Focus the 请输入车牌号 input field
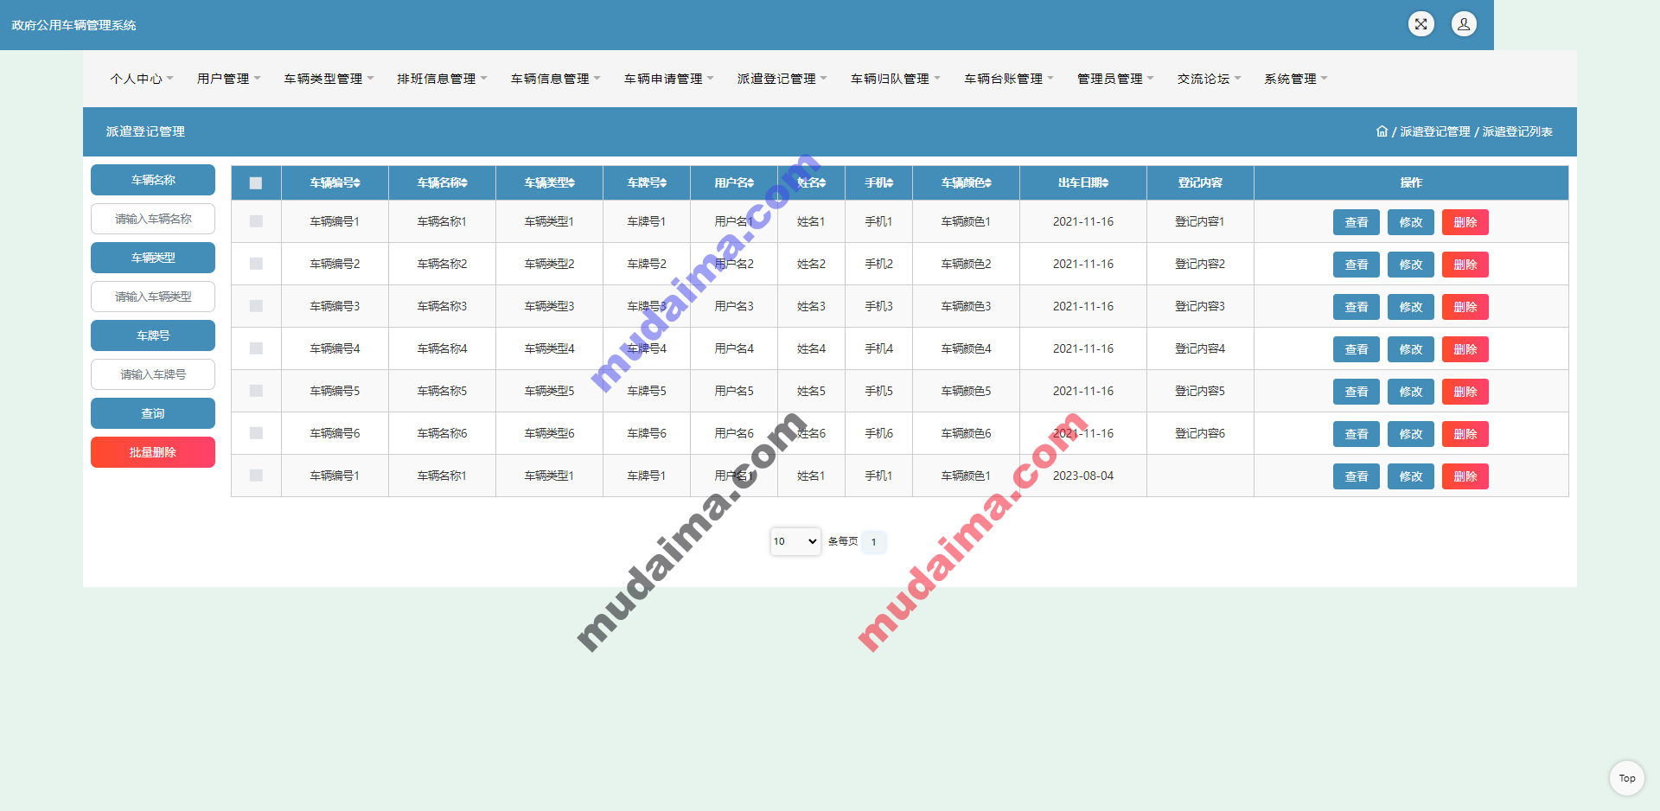The height and width of the screenshot is (811, 1660). (153, 374)
